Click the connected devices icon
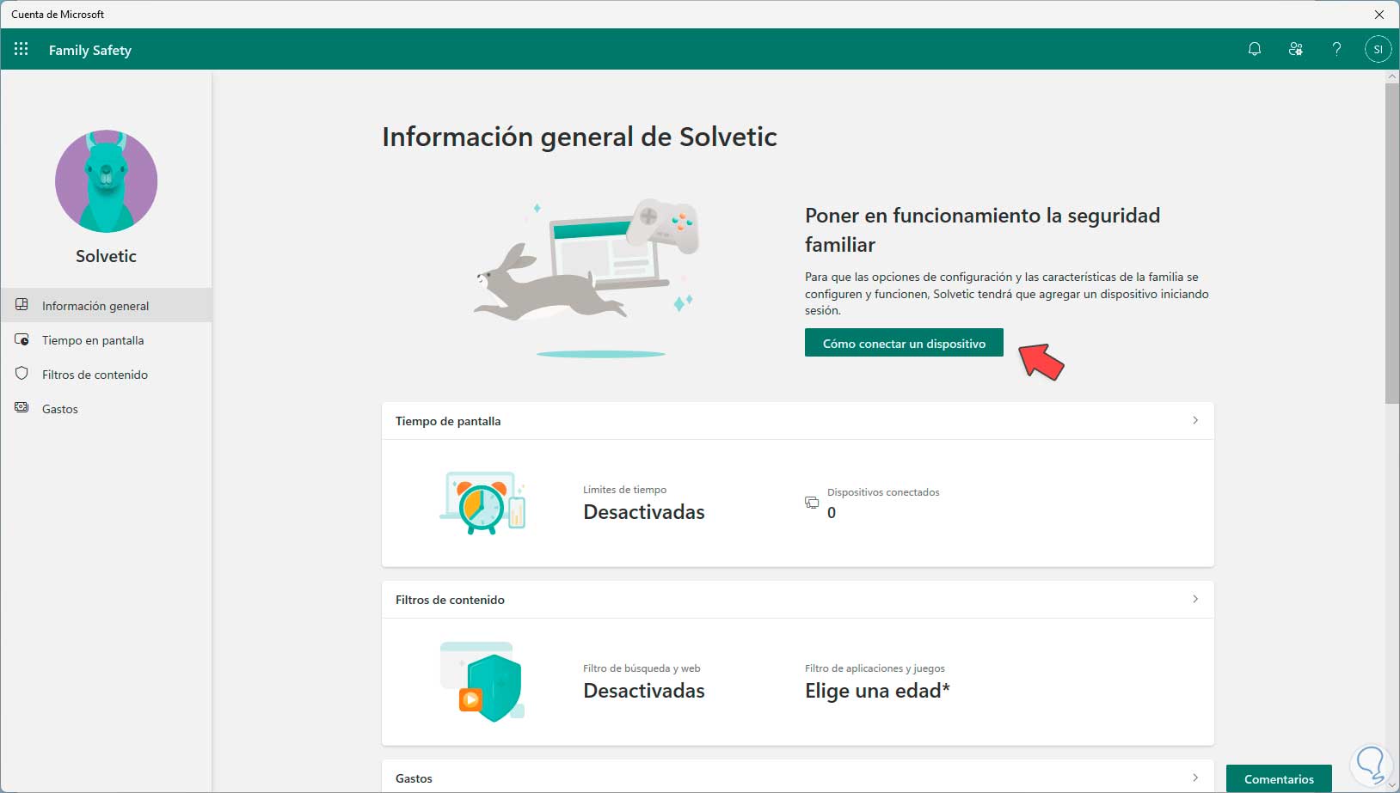Screen dimensions: 1400x793 (x=812, y=502)
